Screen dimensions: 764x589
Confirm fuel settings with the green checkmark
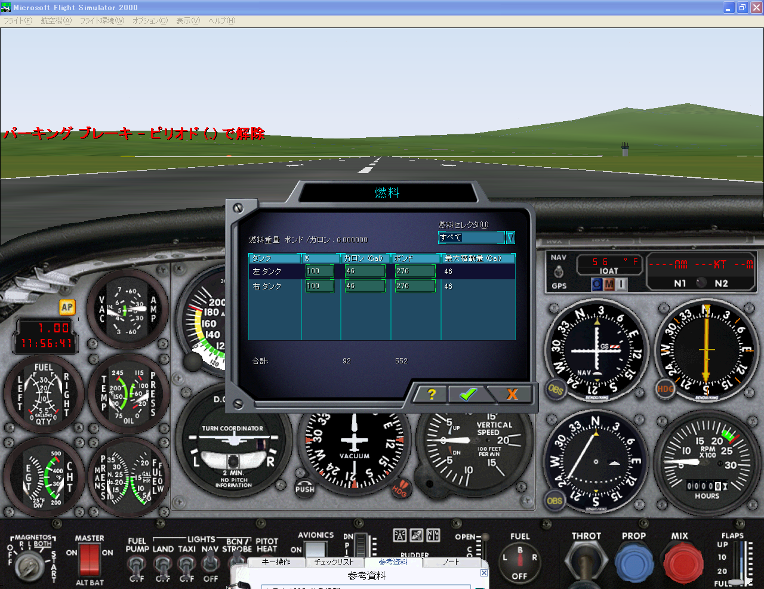coord(469,394)
